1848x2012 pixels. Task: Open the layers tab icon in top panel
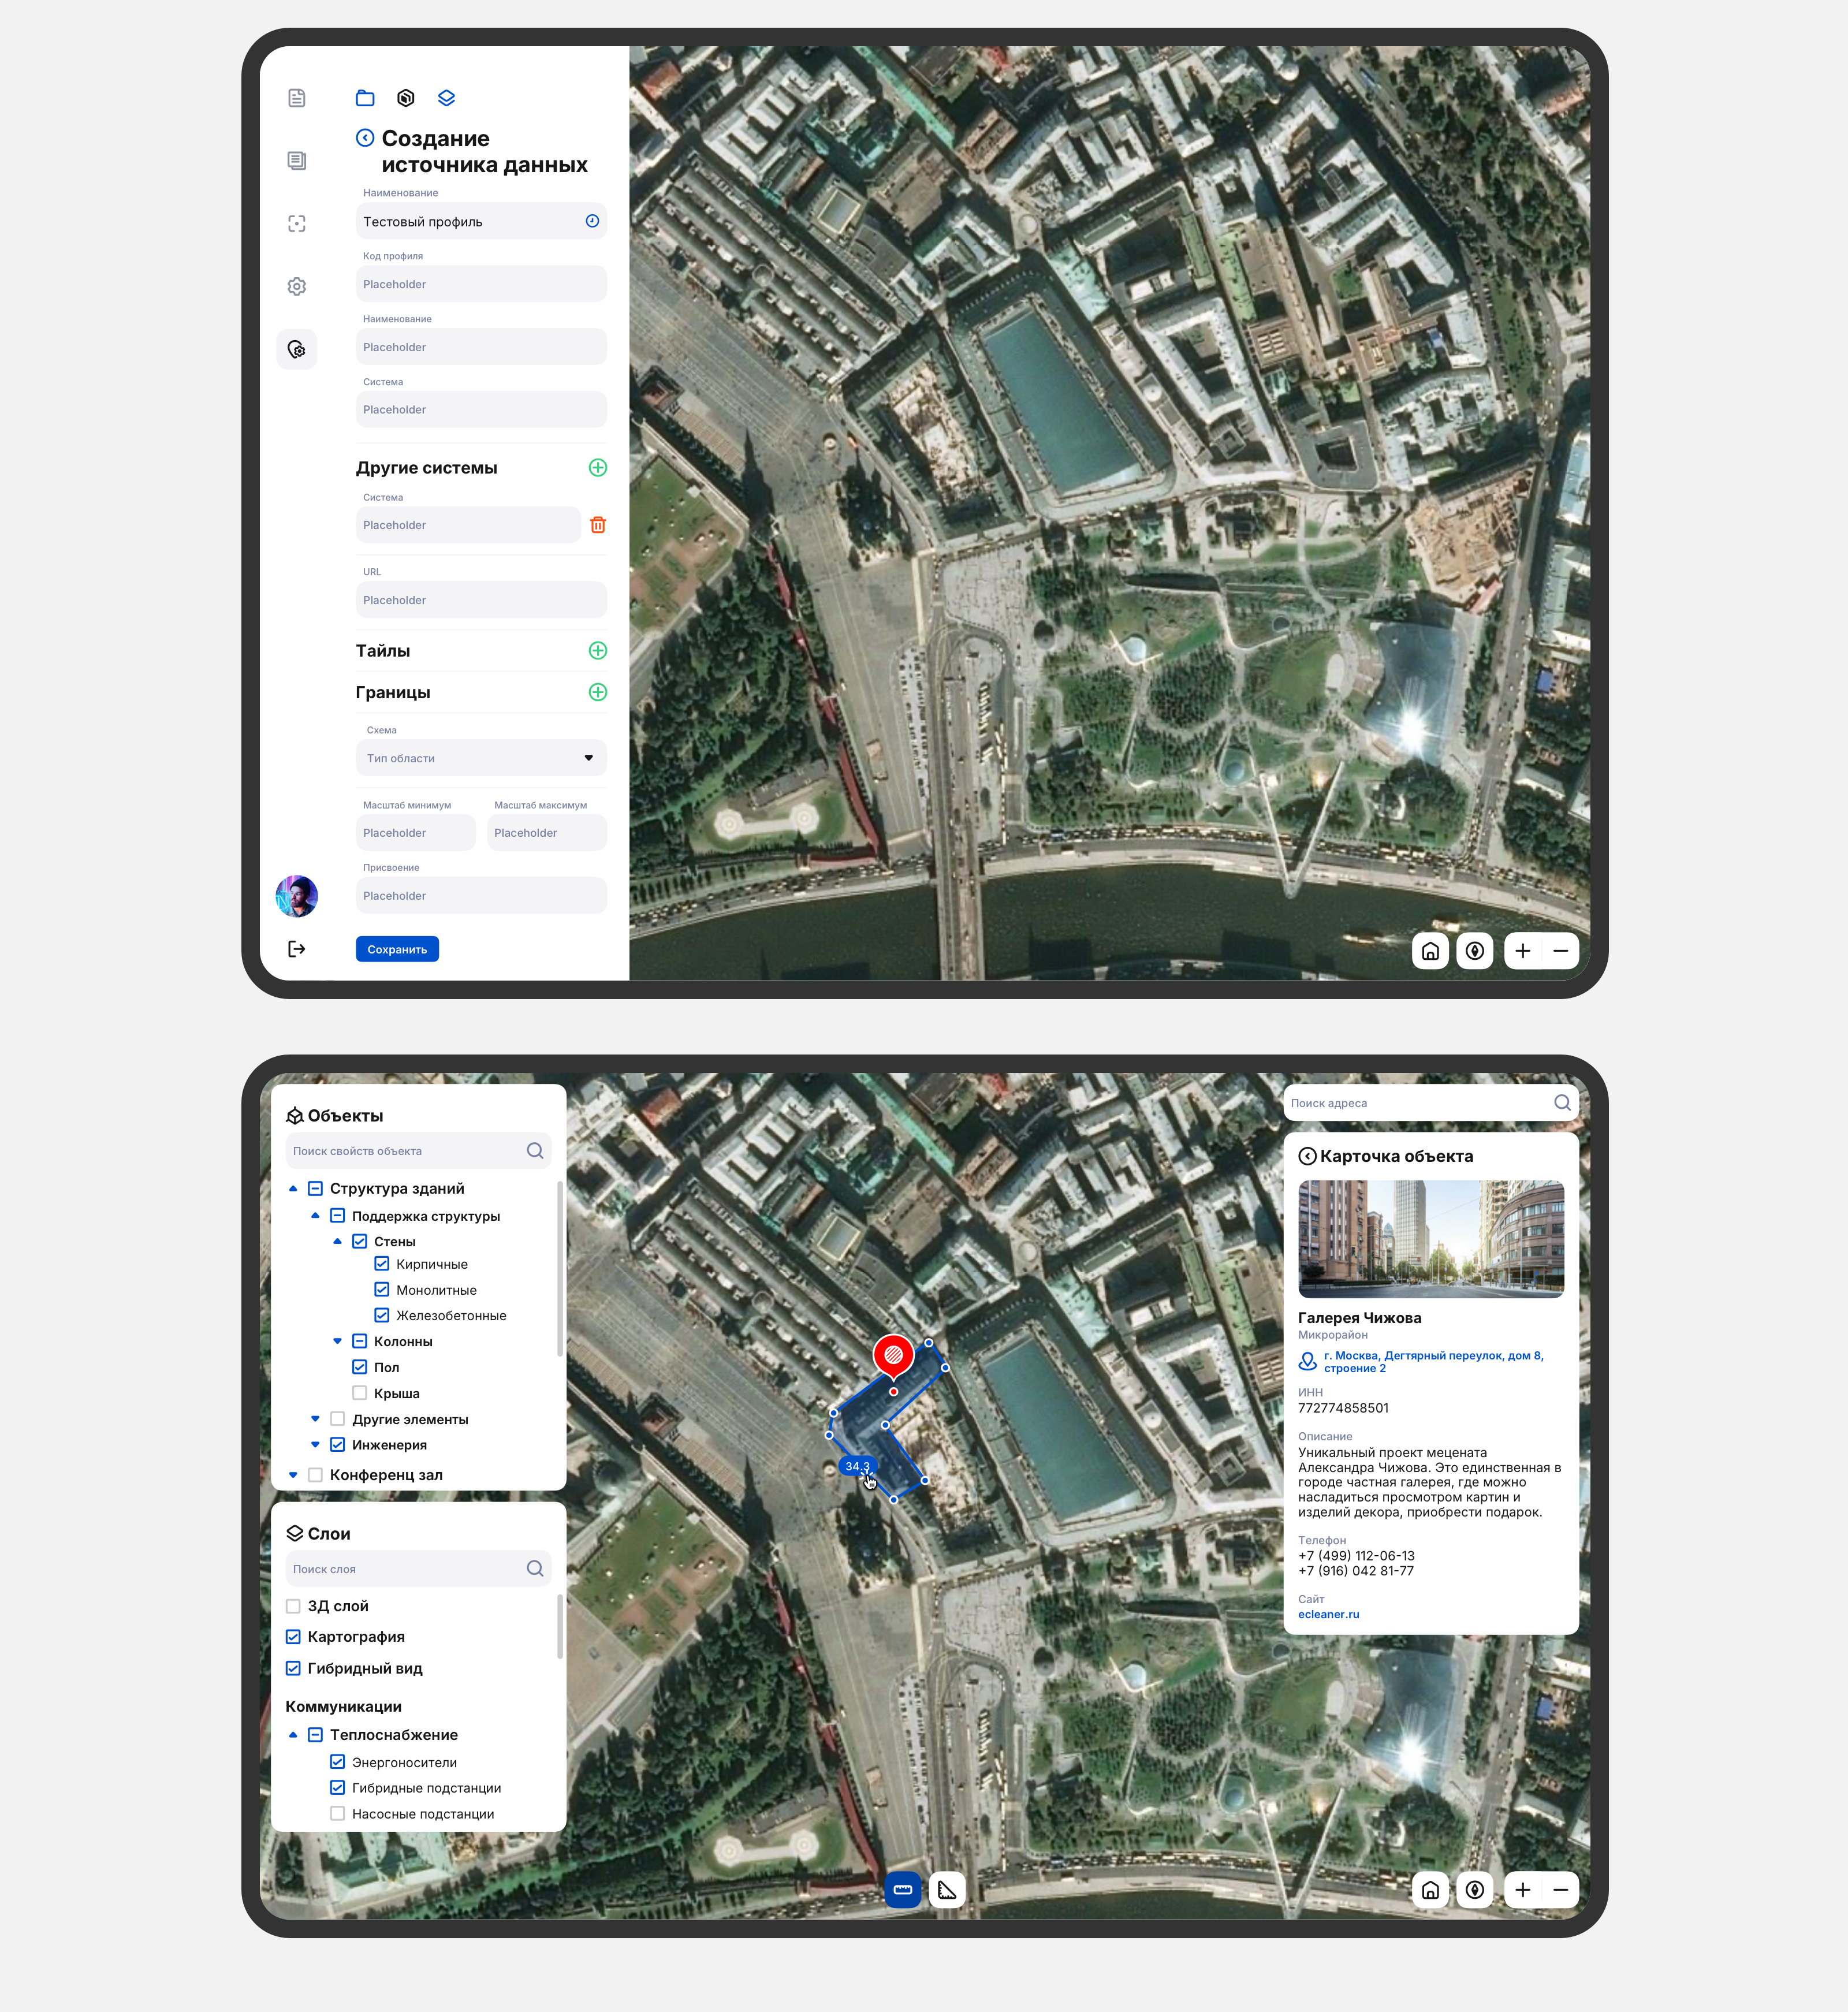447,98
